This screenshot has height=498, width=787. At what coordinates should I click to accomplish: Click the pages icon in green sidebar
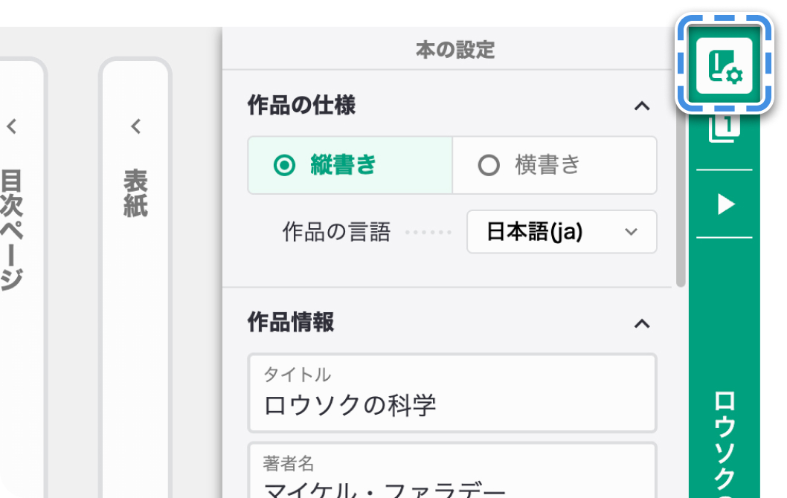(725, 129)
